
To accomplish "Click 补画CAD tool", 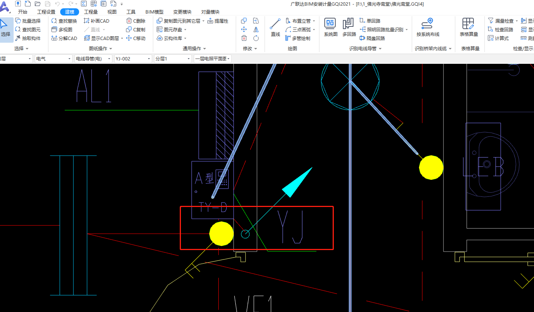I will point(97,21).
